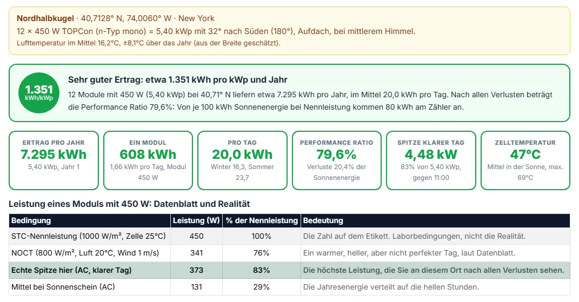Click the 'Leistung (W)' column header
This screenshot has width=579, height=302.
[196, 221]
